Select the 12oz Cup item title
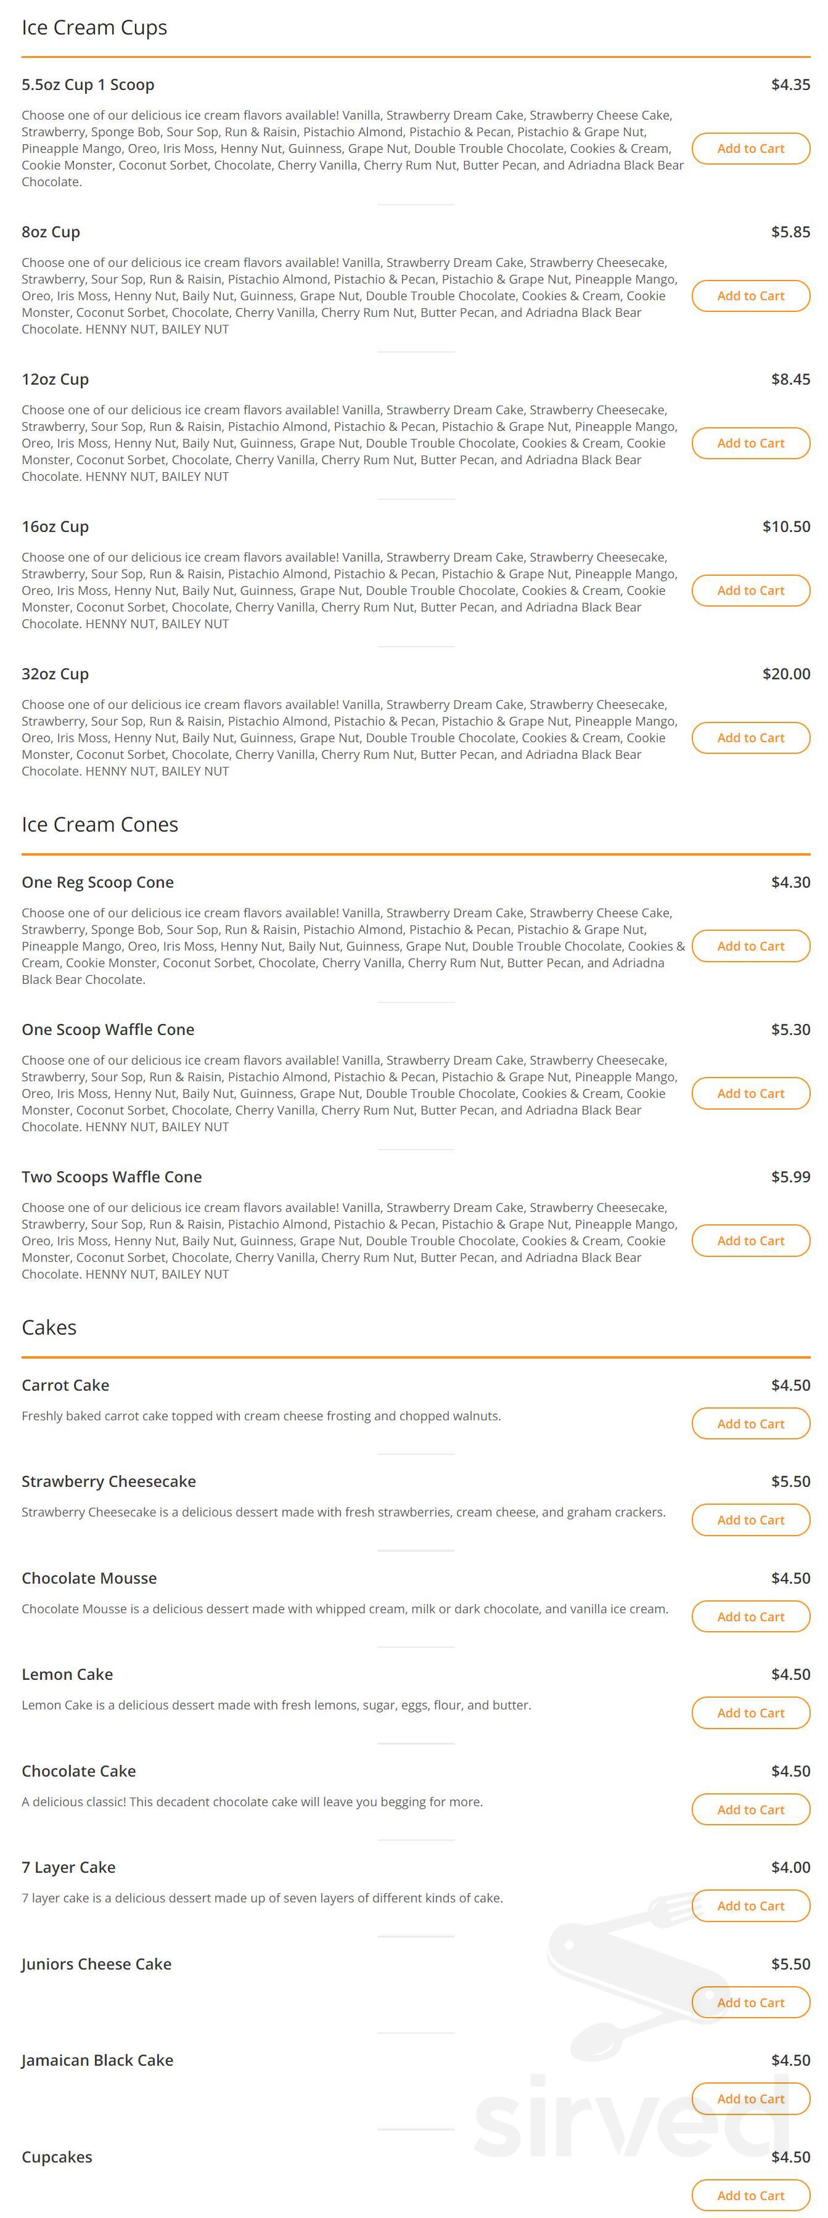The image size is (828, 2218). (56, 379)
